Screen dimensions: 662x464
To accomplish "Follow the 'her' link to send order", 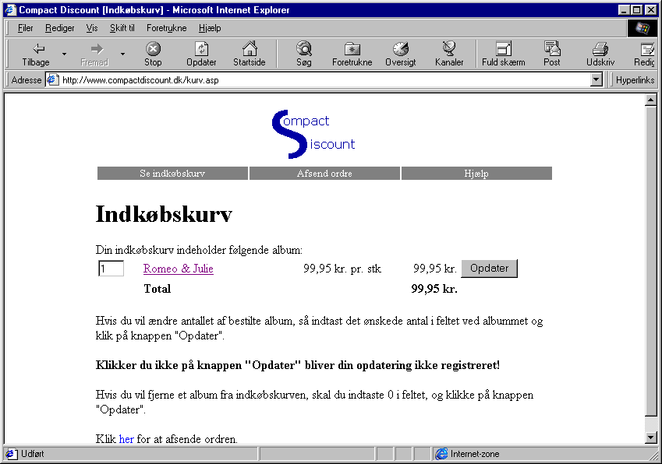I will pyautogui.click(x=126, y=439).
